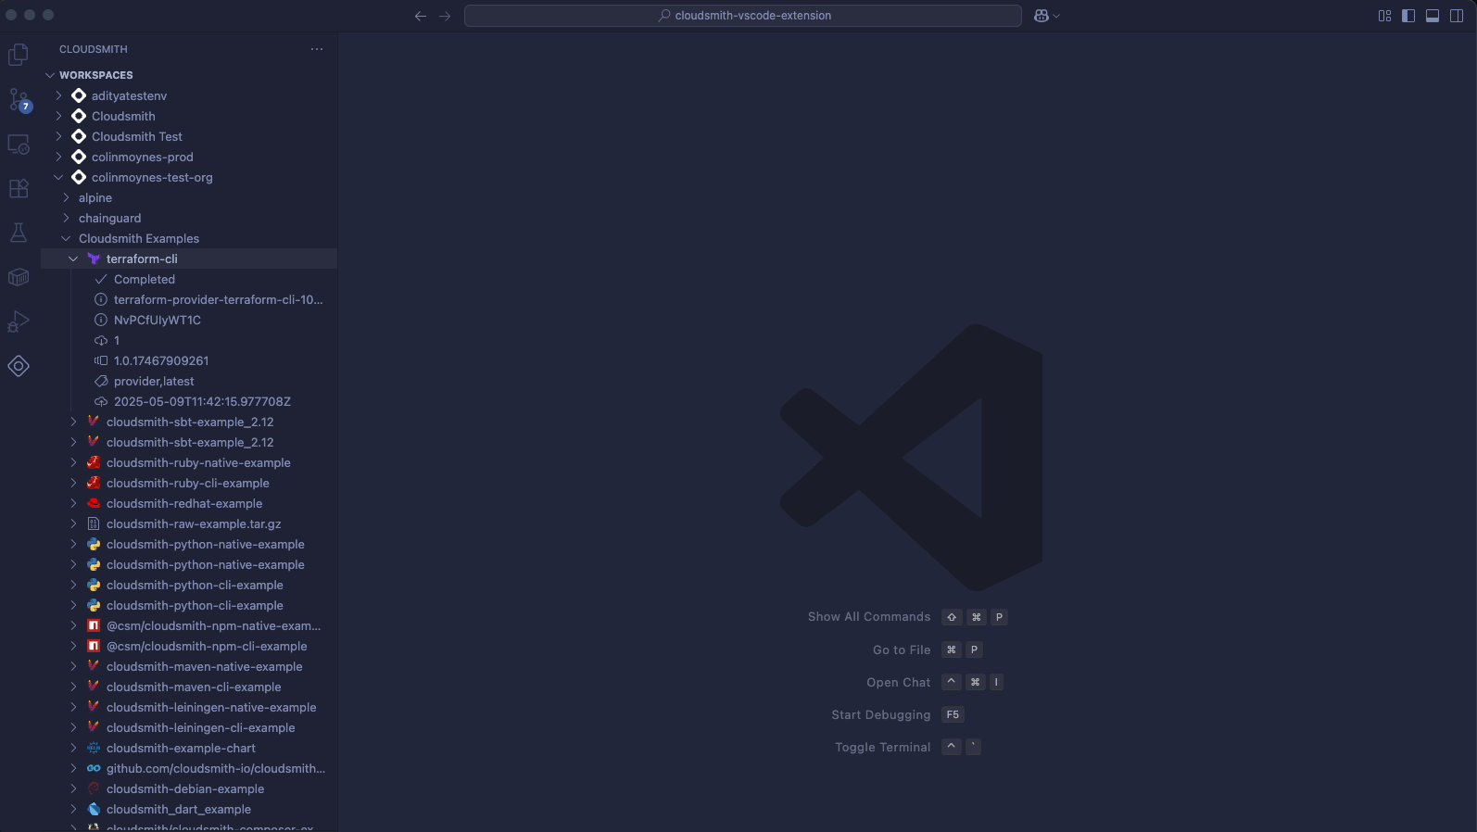The image size is (1477, 832).
Task: Expand cloudsmith-leiningen-native-example package
Action: click(x=73, y=707)
